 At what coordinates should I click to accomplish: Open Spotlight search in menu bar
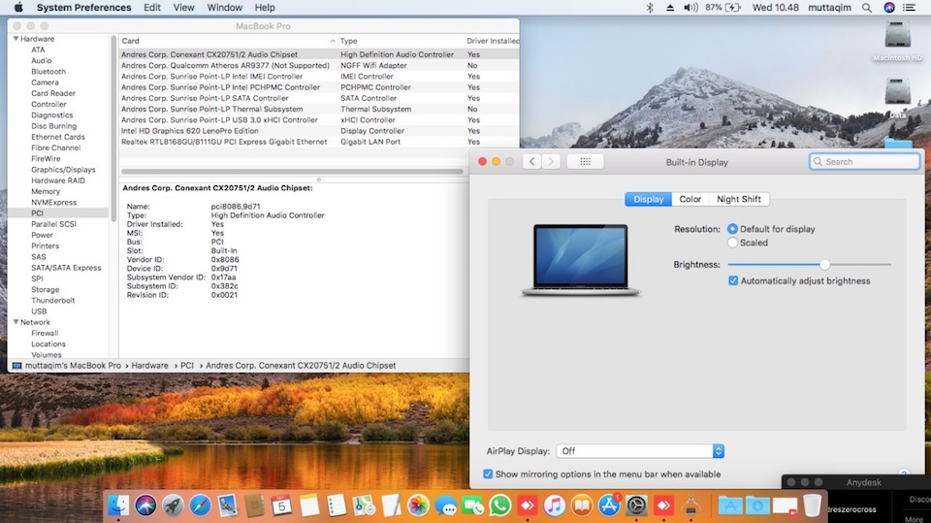(x=865, y=8)
